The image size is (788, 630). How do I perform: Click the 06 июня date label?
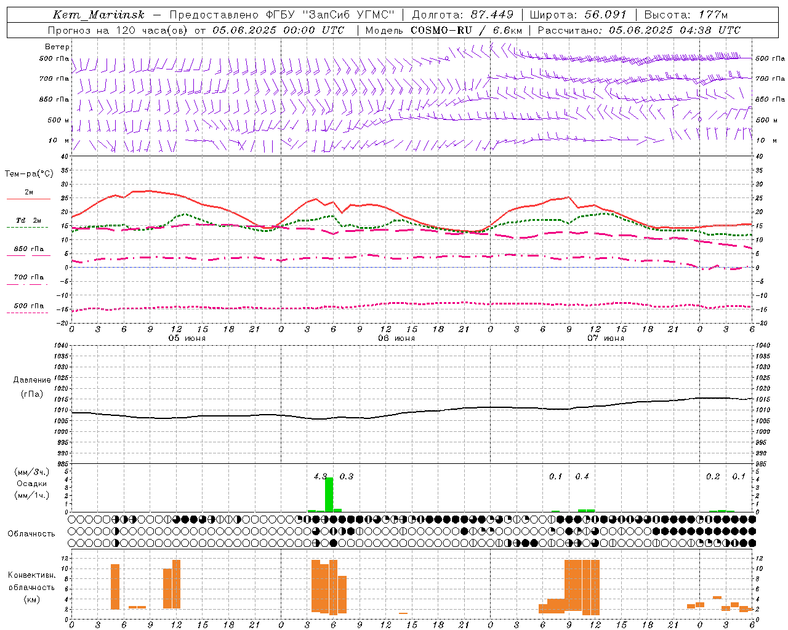pyautogui.click(x=396, y=338)
